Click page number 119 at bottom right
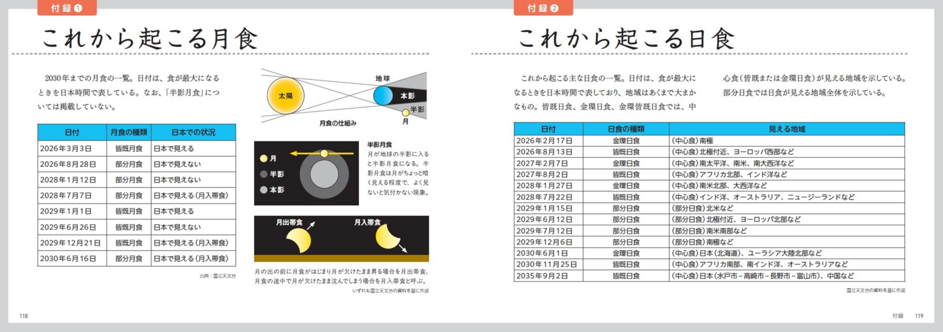The image size is (943, 332). 919,316
